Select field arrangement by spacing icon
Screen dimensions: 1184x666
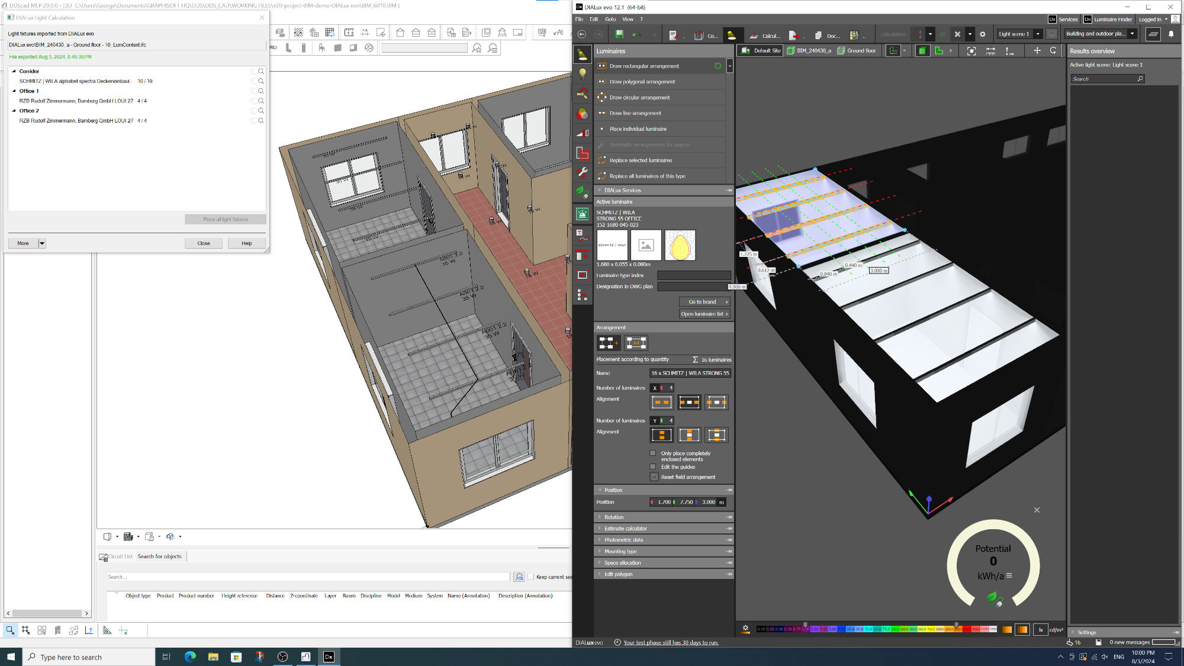point(636,343)
